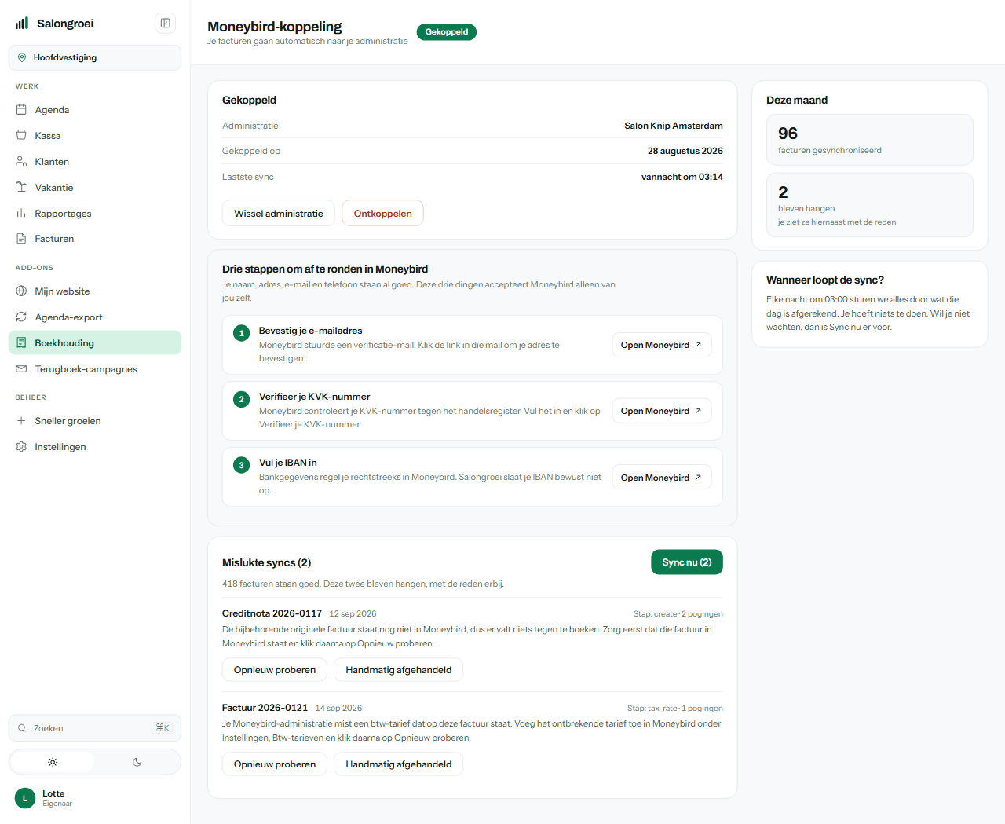Click the Klanten people icon
This screenshot has height=824, width=1005.
[21, 162]
